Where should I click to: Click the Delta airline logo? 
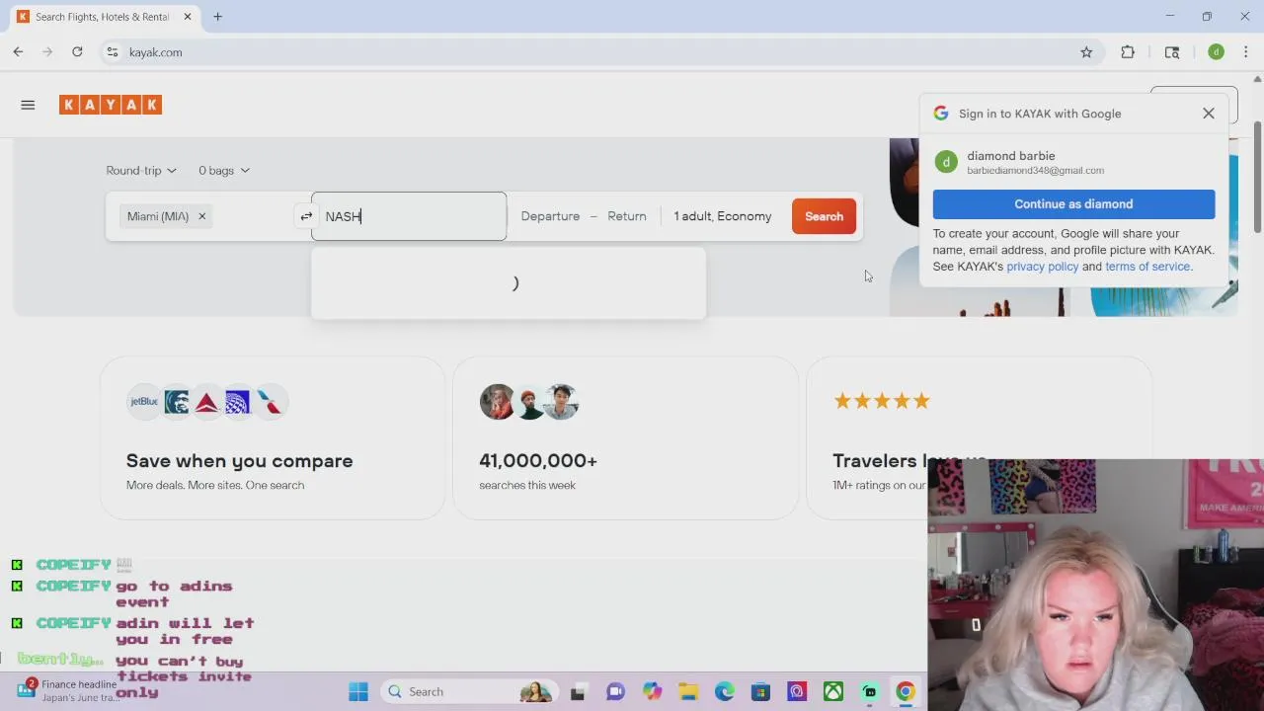206,402
